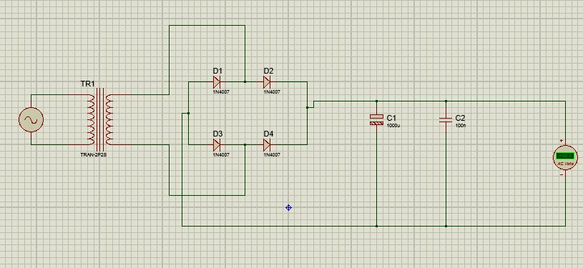Click the C2 reference label
The width and height of the screenshot is (583, 268).
[x=460, y=118]
